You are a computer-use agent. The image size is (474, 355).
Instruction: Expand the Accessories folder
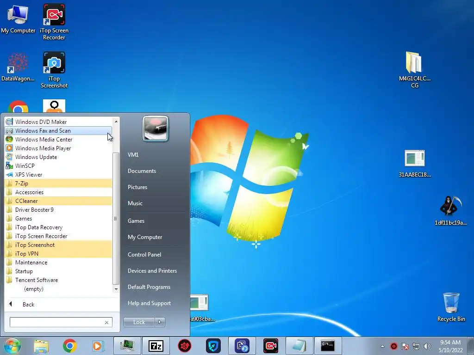coord(58,192)
